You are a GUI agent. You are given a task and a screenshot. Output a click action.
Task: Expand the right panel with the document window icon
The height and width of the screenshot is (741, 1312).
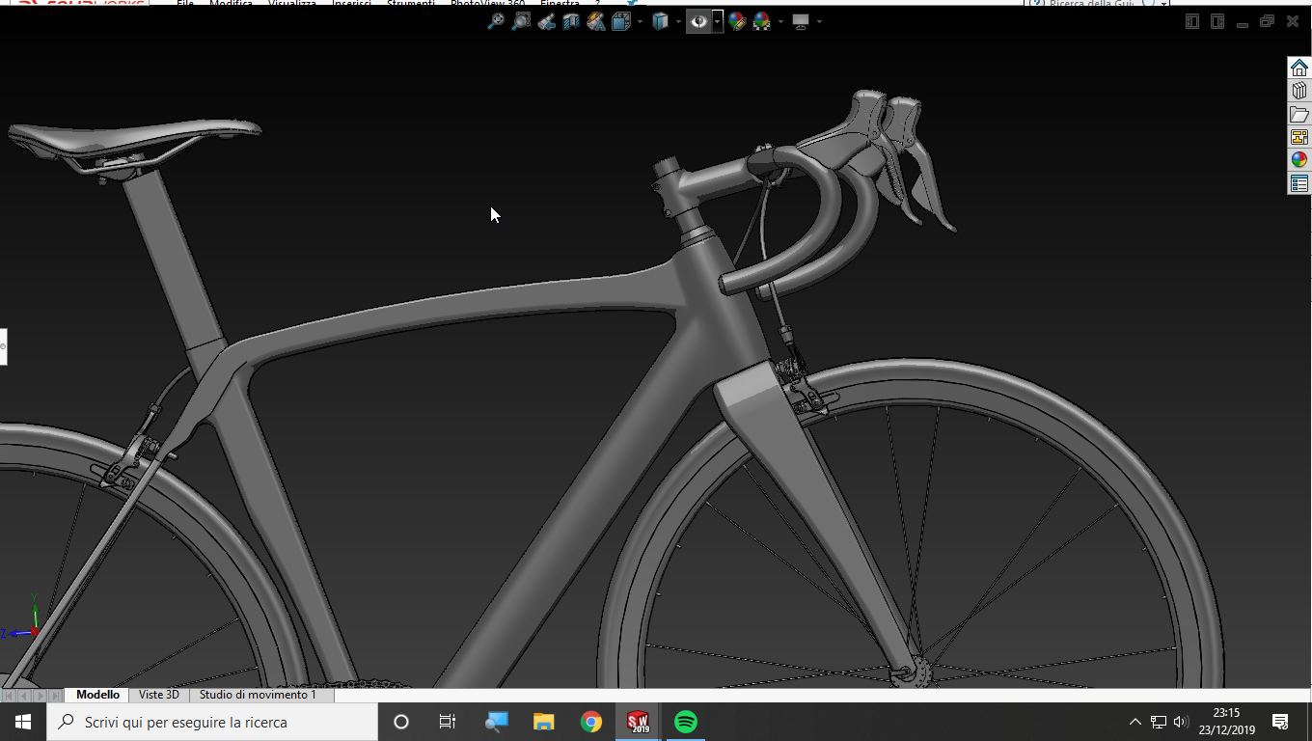pos(1217,21)
